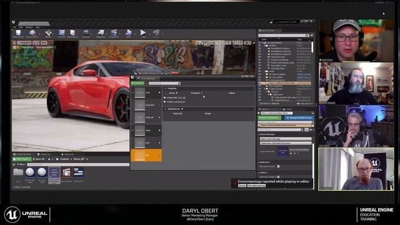The image size is (400, 225).
Task: Collapse the Properties section in Variant Manager
Action: click(165, 89)
